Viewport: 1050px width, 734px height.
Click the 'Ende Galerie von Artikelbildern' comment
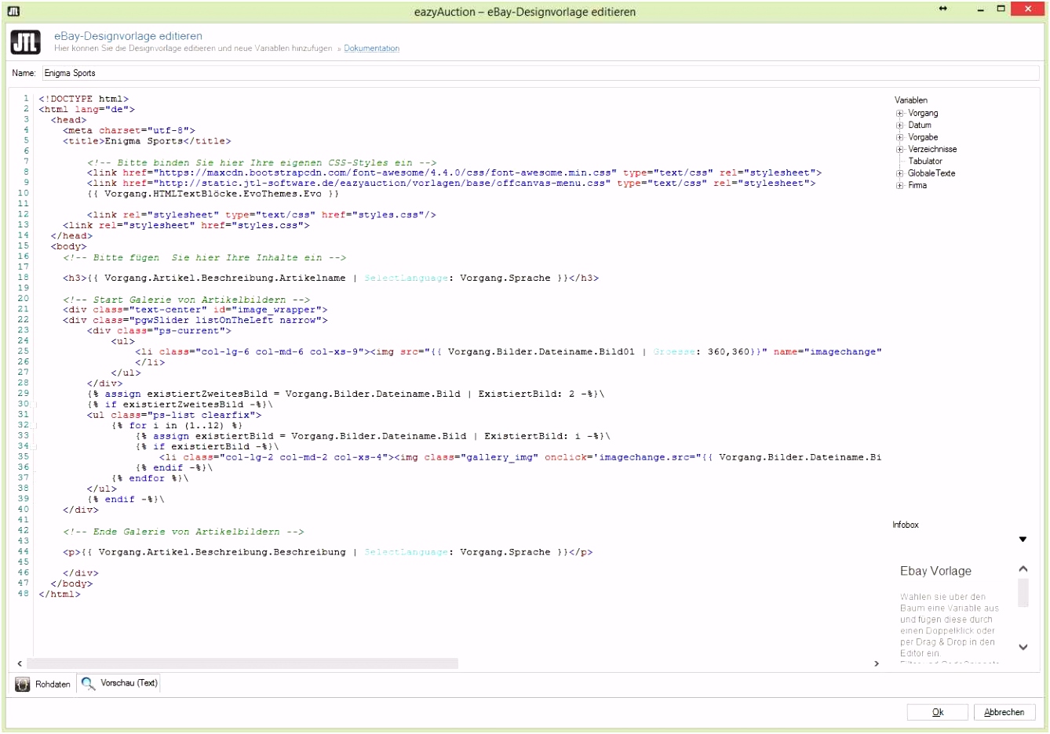tap(183, 532)
